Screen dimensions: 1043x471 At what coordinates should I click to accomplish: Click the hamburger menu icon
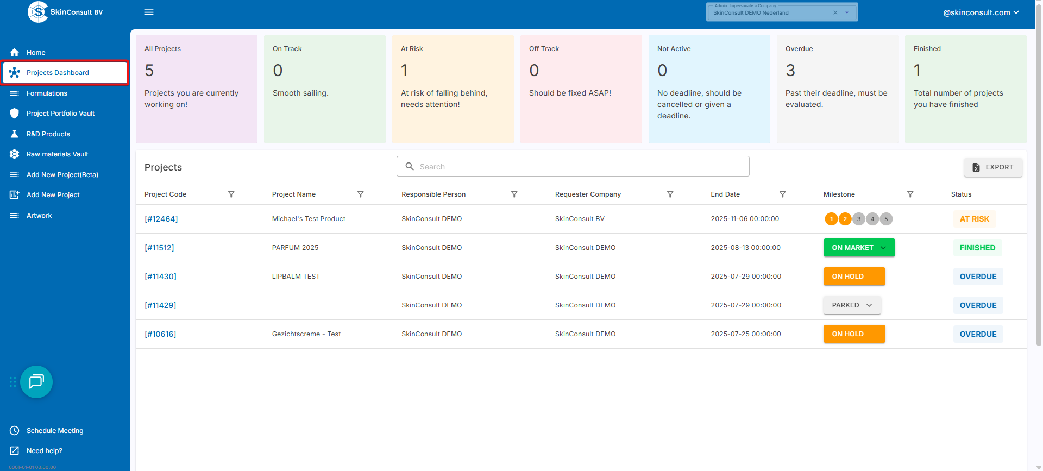(x=149, y=12)
